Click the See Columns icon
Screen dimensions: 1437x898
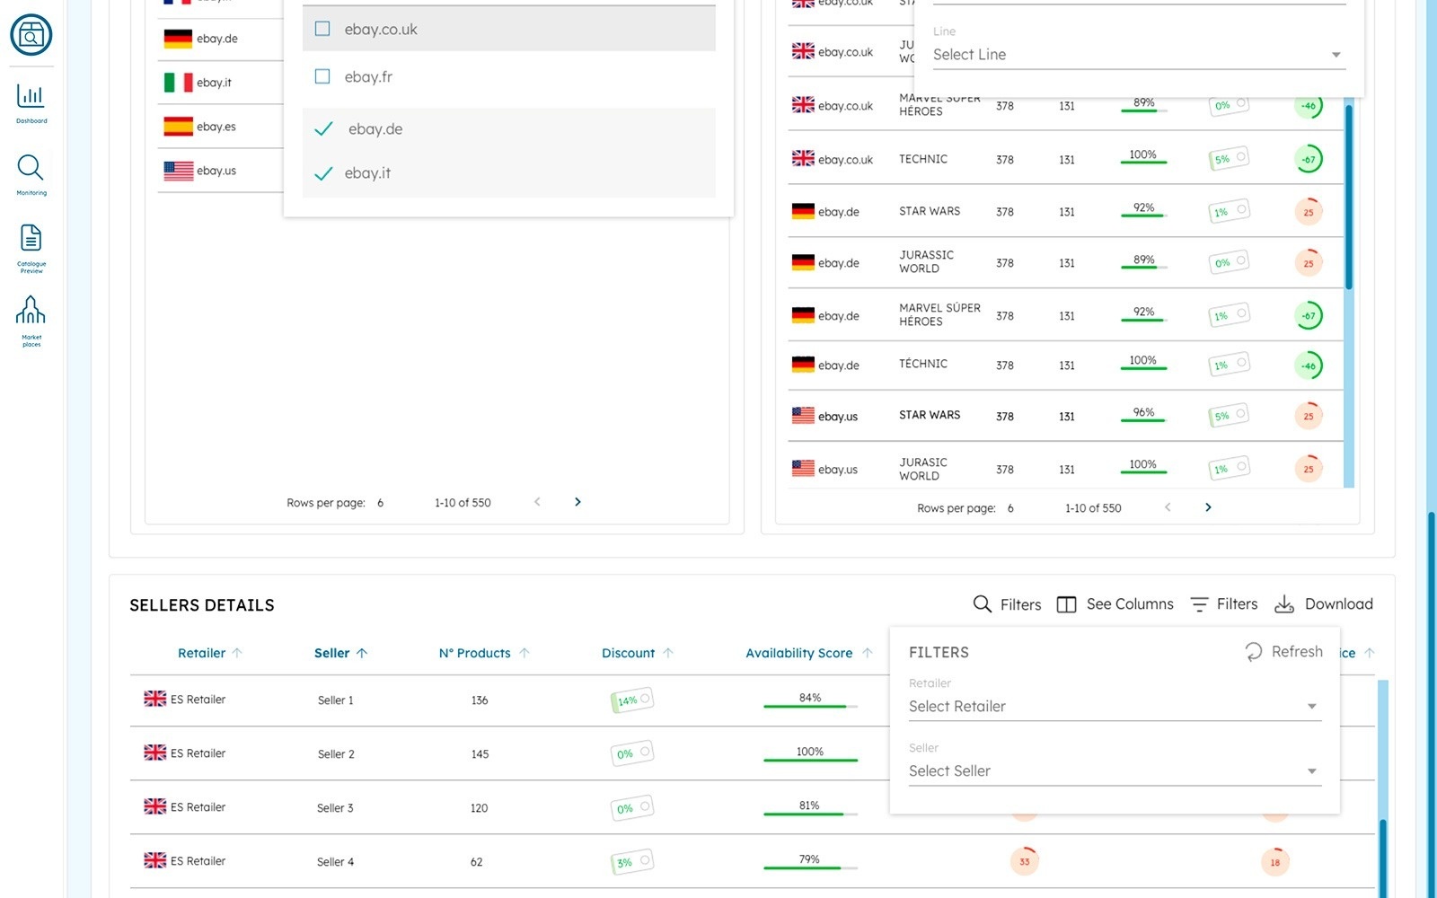click(1066, 604)
